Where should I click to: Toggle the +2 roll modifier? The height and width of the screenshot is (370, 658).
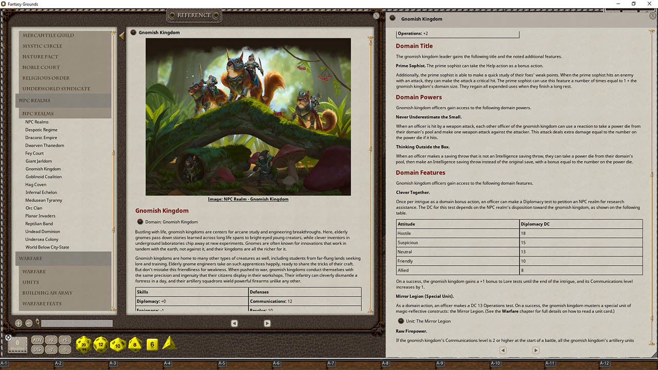(51, 340)
